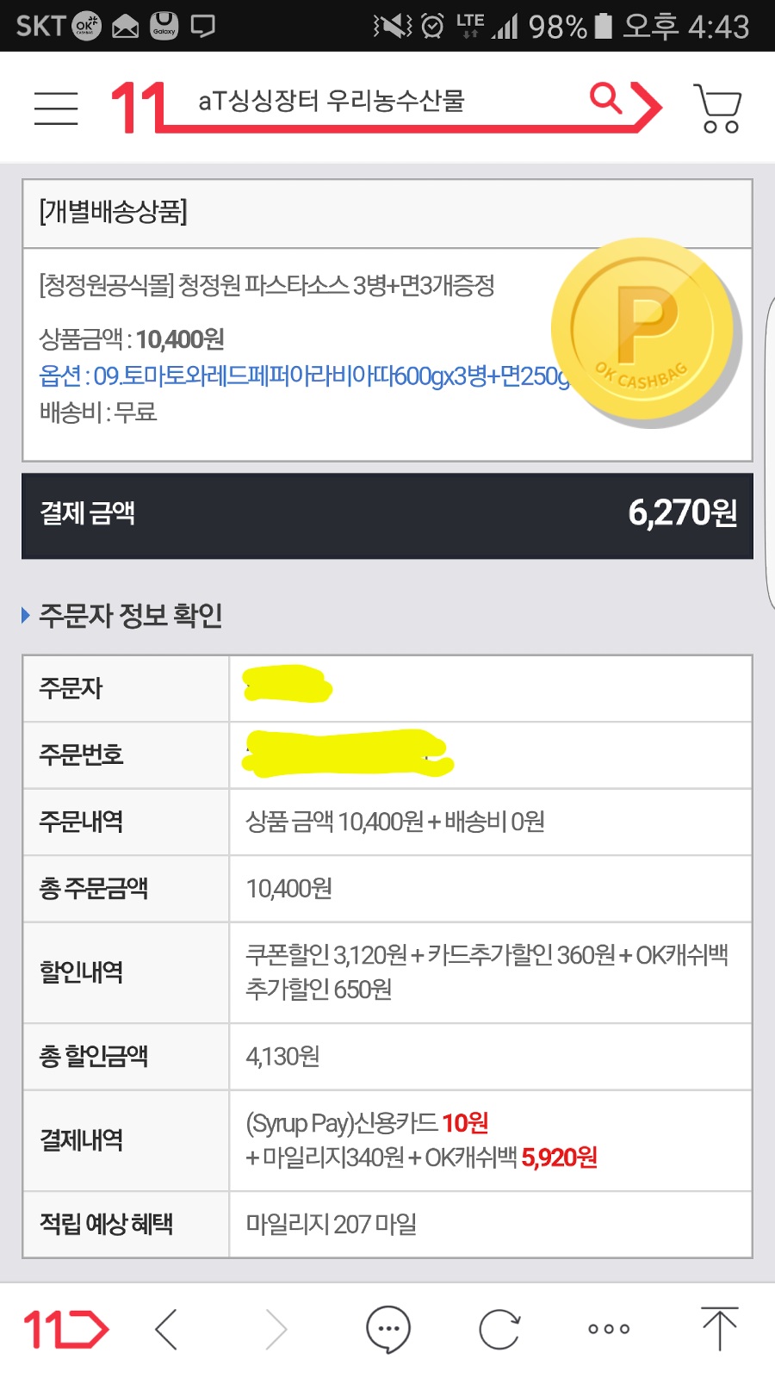Tap the 11st home icon in bottom bar
Viewport: 775px width, 1378px height.
(x=65, y=1329)
